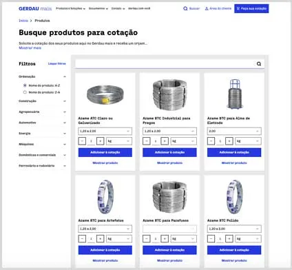Click Arame BTC Polido product image
Screen dimensions: 292x270
(234, 197)
